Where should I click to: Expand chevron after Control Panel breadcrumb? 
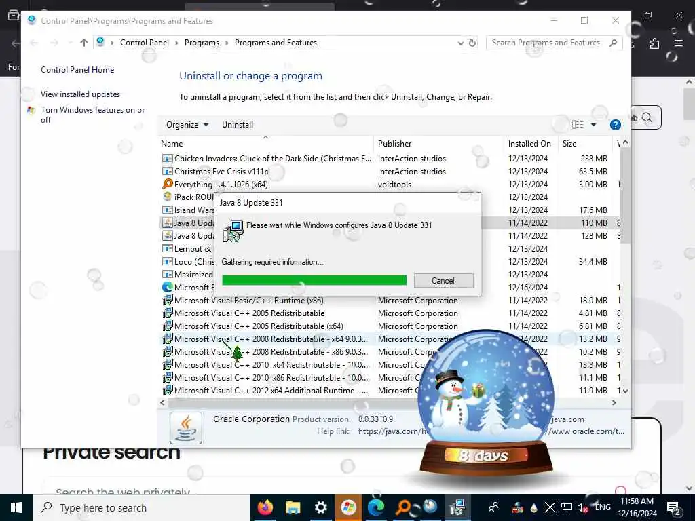176,43
